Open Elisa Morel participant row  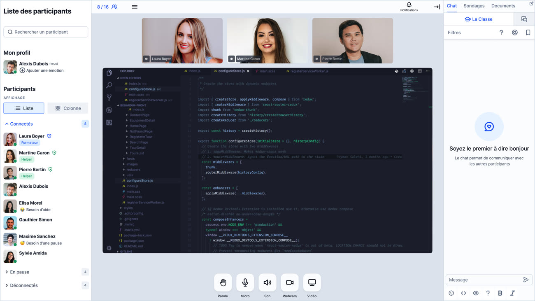[45, 206]
